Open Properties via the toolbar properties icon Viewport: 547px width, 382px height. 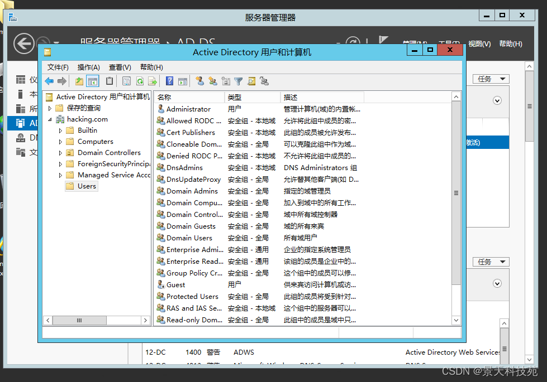[x=126, y=81]
